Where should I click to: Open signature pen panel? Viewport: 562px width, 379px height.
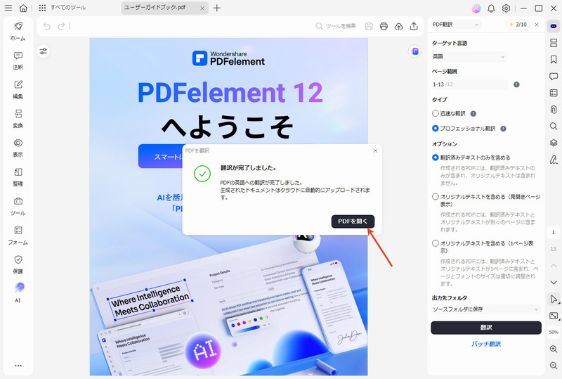[x=554, y=160]
